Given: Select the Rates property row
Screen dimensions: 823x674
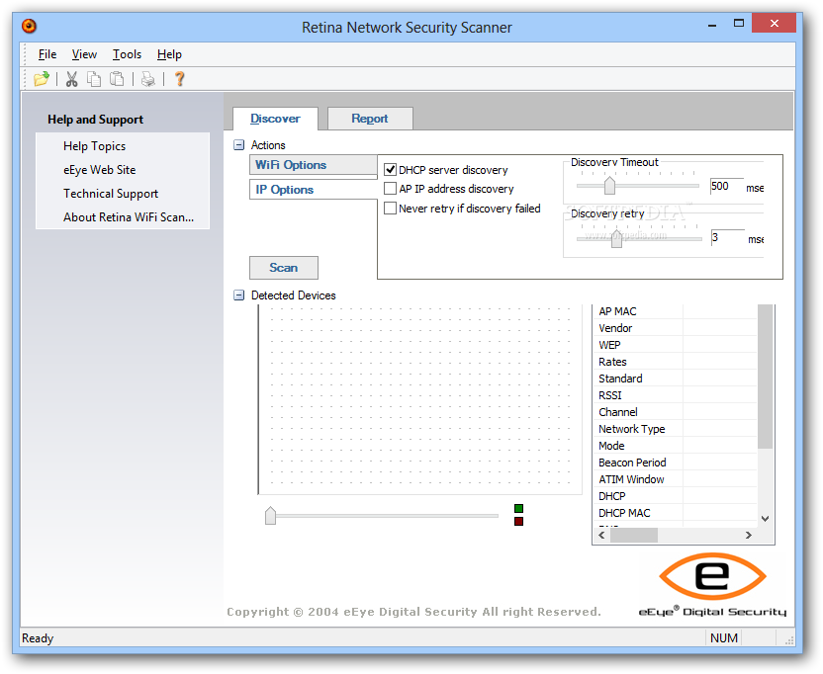Looking at the screenshot, I should pyautogui.click(x=675, y=362).
